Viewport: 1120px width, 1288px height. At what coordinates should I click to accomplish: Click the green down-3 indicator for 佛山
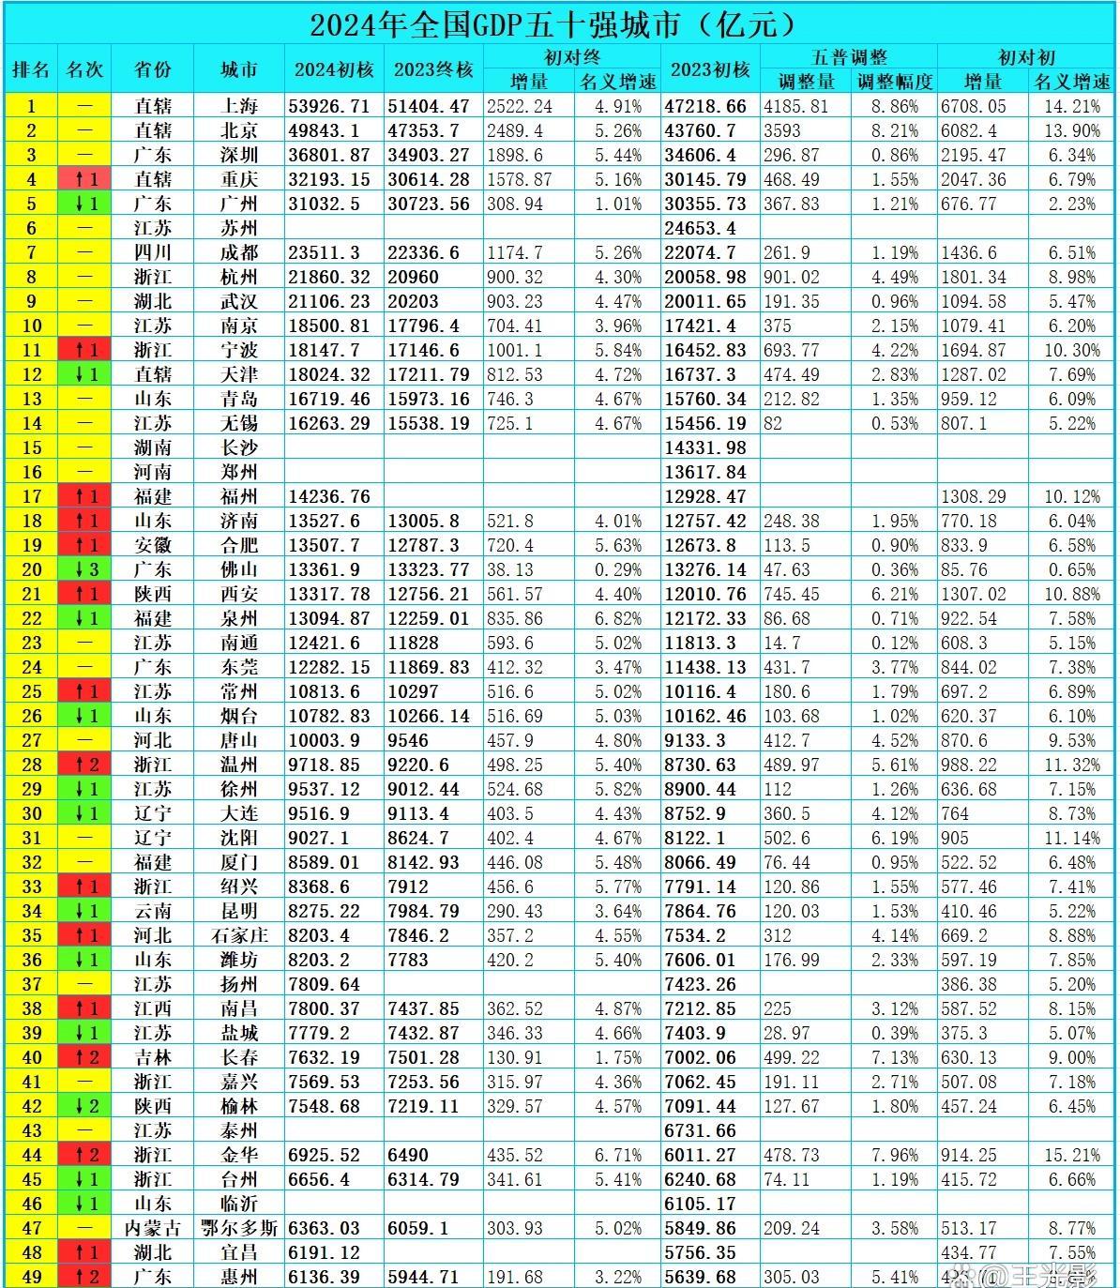click(x=84, y=569)
